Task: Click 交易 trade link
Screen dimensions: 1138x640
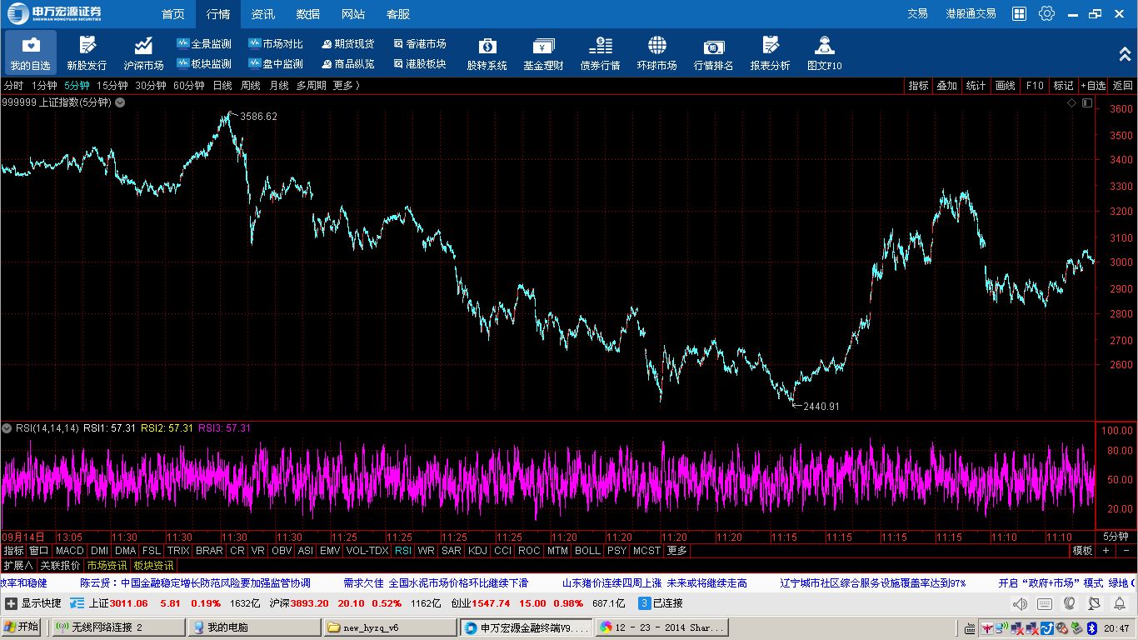Action: pyautogui.click(x=917, y=13)
